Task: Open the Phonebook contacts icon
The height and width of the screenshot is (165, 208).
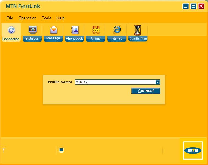Action: [75, 30]
